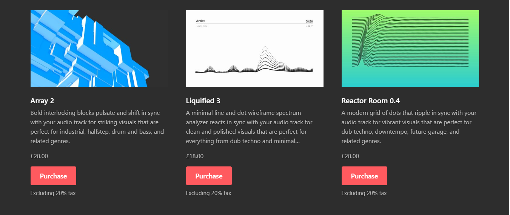The width and height of the screenshot is (510, 215).
Task: Click the tax note below Array 2's Purchase button
Action: coord(53,193)
